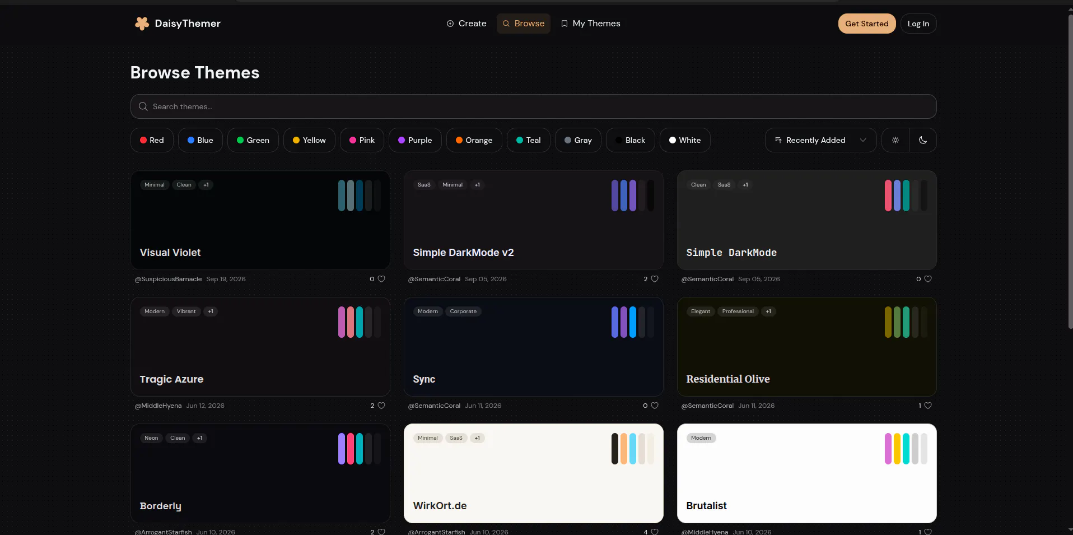Image resolution: width=1073 pixels, height=535 pixels.
Task: Open the WirkOrt.de theme card
Action: click(x=534, y=473)
